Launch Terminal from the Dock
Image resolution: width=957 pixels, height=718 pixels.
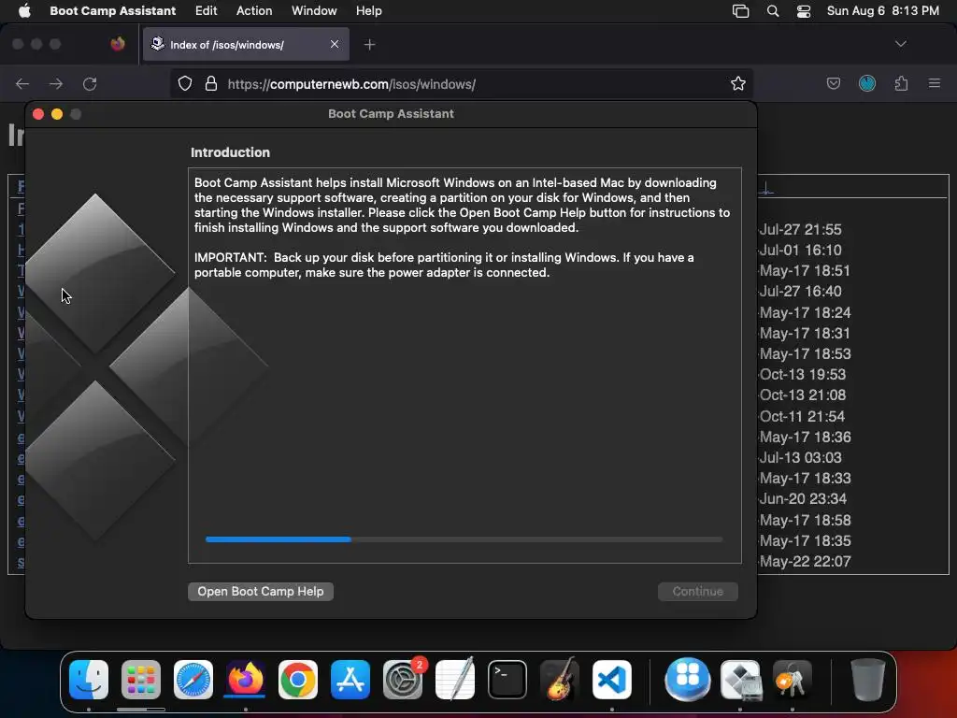coord(507,680)
